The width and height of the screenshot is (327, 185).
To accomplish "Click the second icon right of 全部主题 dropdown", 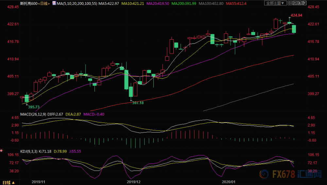I will [x=295, y=3].
